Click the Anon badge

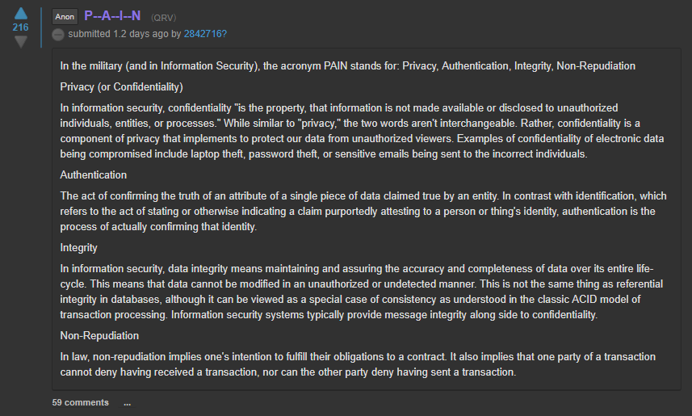coord(65,17)
